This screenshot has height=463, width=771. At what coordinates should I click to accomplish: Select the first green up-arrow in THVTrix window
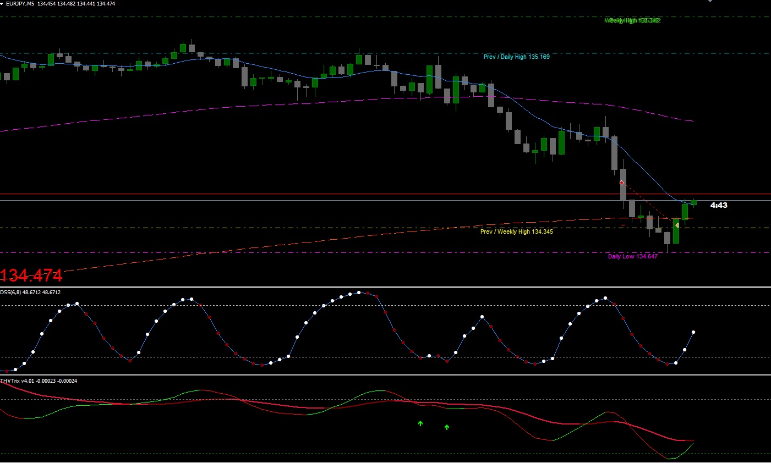[x=420, y=423]
